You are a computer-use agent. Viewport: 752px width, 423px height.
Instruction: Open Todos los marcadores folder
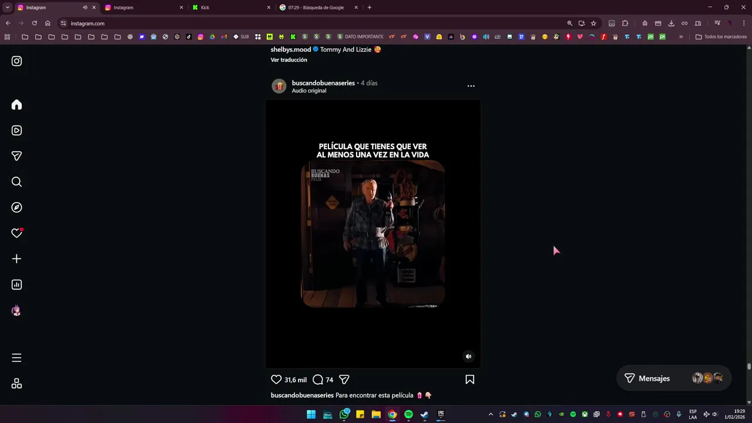pyautogui.click(x=721, y=36)
